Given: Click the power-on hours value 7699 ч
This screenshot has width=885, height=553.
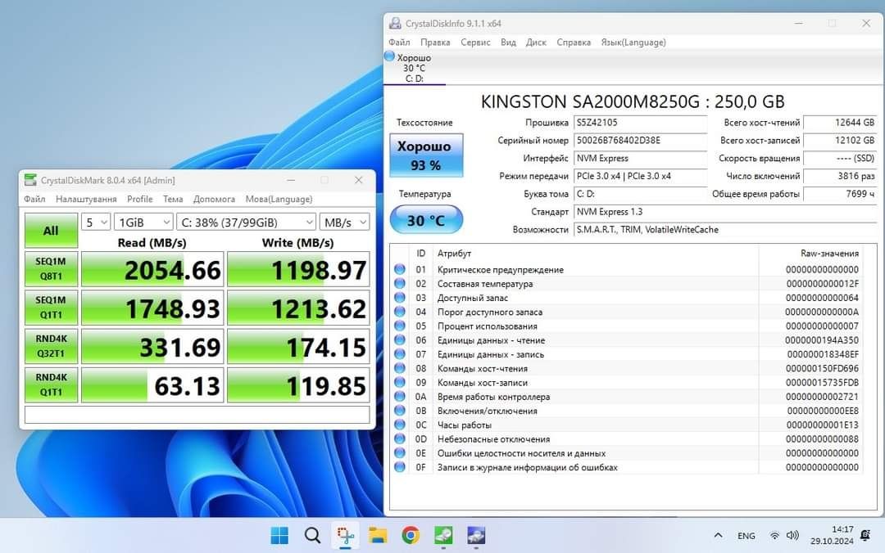Looking at the screenshot, I should (x=840, y=194).
